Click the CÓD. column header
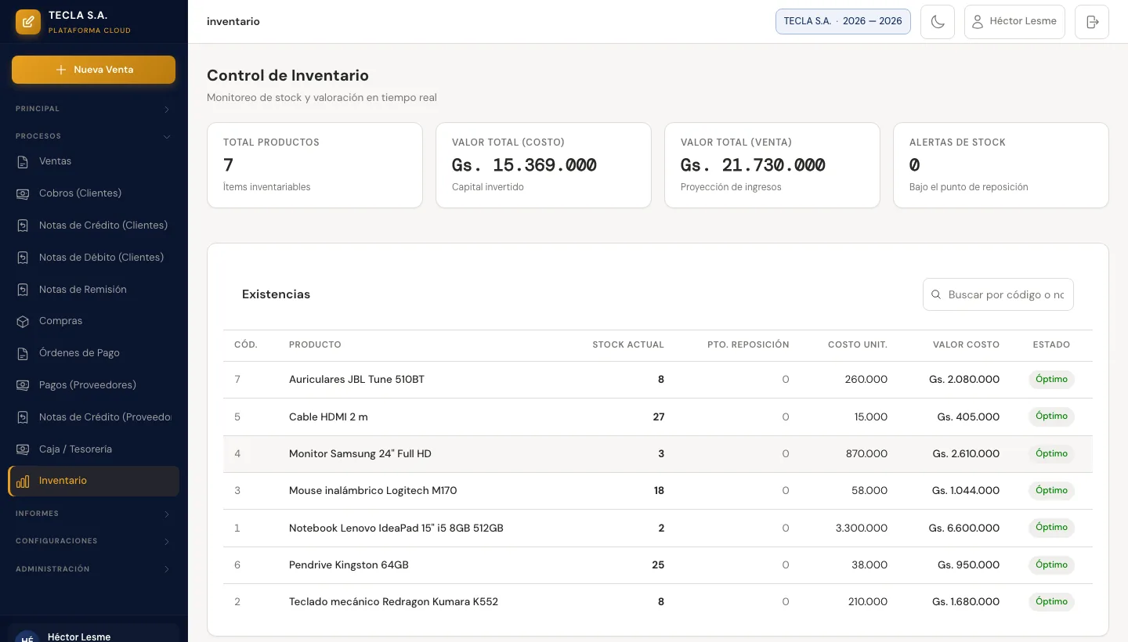Image resolution: width=1128 pixels, height=642 pixels. click(x=246, y=344)
